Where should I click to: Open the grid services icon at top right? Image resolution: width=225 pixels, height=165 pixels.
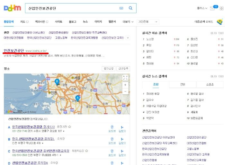[x=221, y=8]
